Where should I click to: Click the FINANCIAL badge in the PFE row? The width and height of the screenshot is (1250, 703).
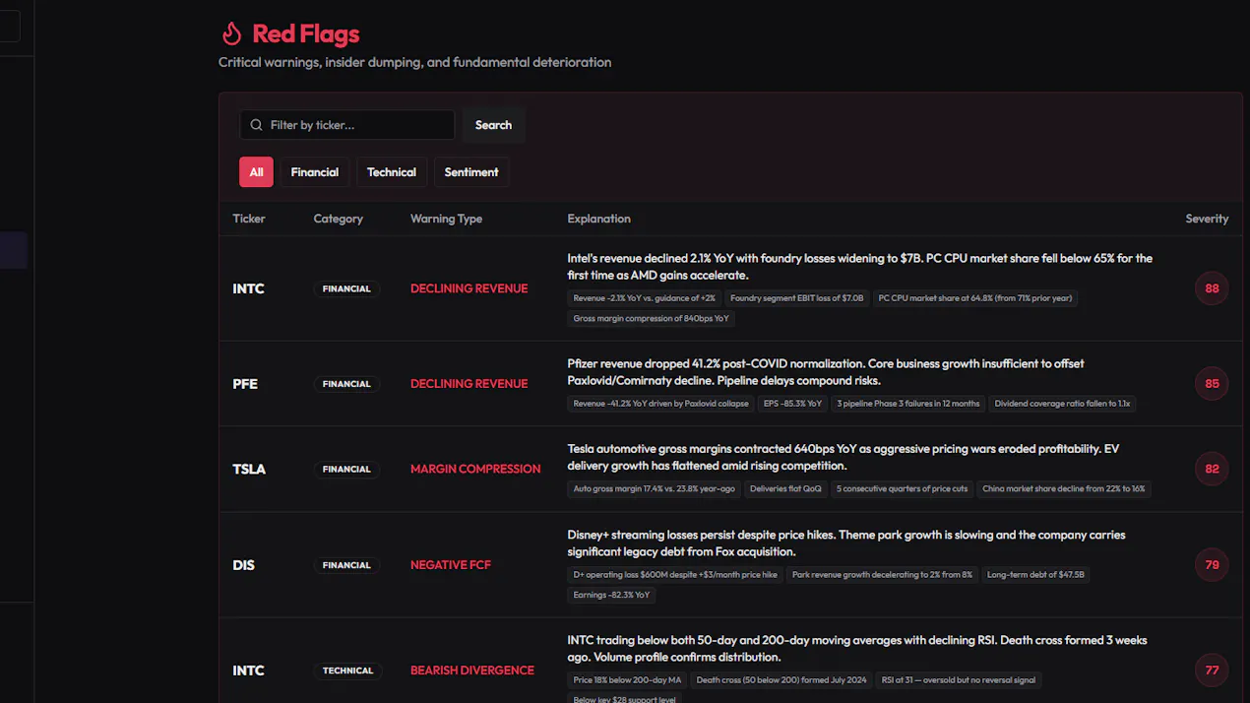tap(346, 384)
